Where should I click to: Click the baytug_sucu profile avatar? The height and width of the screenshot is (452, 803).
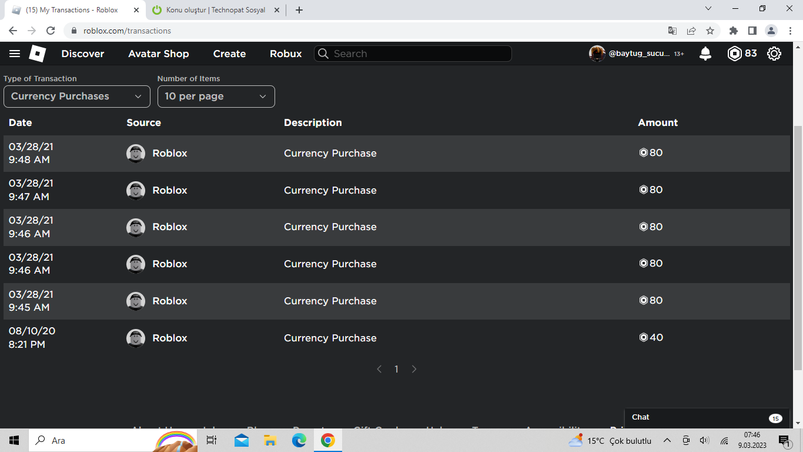[x=597, y=54]
